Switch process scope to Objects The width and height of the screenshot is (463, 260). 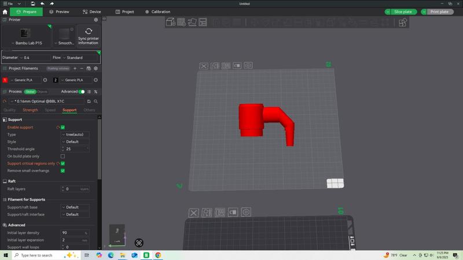coord(42,92)
